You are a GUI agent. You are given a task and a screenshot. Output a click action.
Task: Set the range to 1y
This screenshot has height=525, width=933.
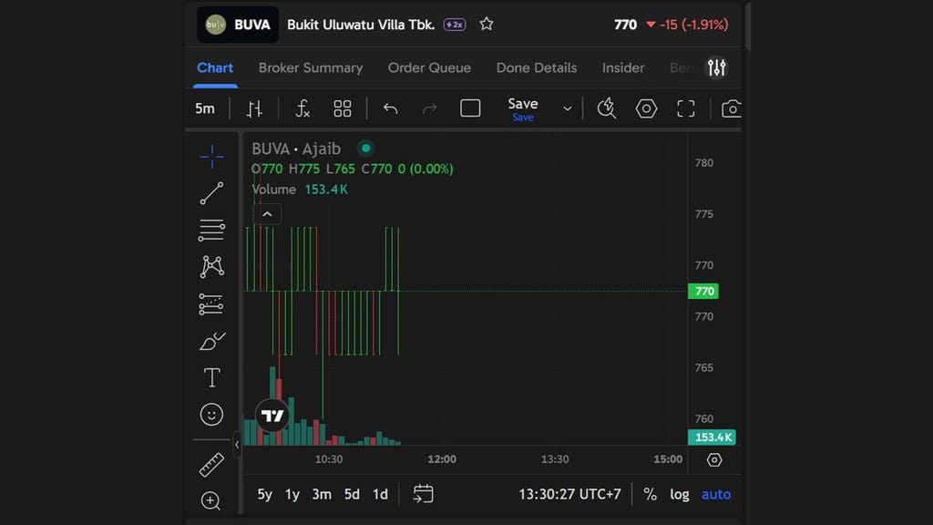[292, 494]
